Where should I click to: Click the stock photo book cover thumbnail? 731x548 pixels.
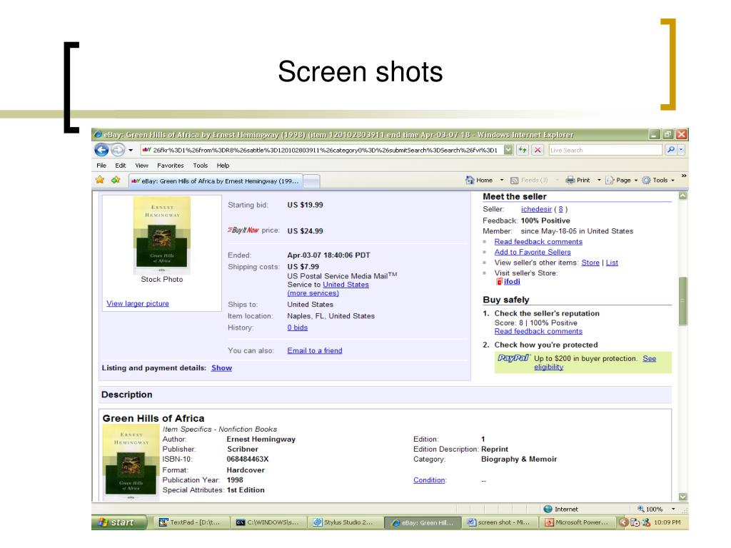coord(162,235)
